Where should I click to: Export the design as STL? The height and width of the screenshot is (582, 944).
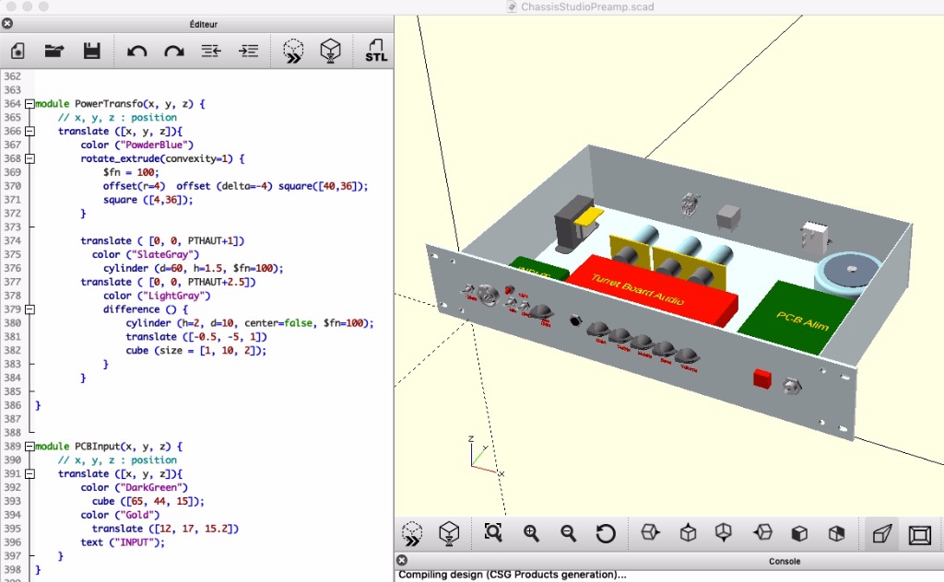point(376,52)
